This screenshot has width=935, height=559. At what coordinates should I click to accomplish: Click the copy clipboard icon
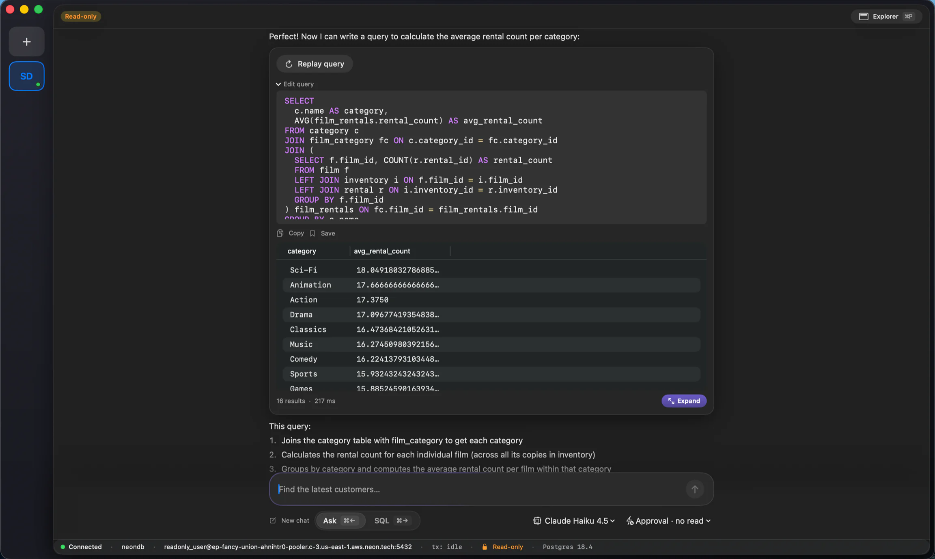[x=280, y=233]
